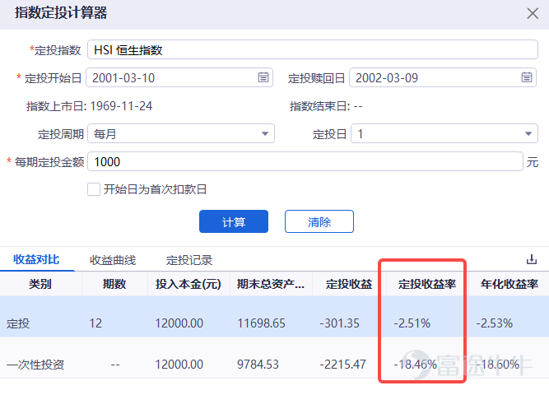Expand the 定投周期 每月 dropdown
549x395 pixels.
tap(265, 134)
